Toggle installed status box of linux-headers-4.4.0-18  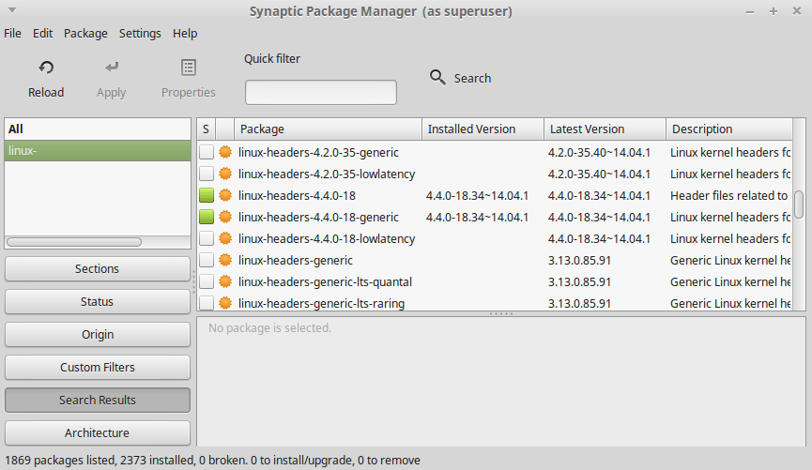click(x=207, y=195)
